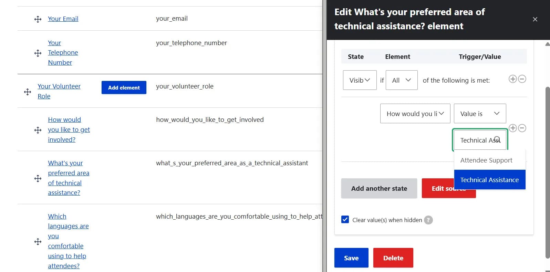550x272 pixels.
Task: Choose Attendee Support from suggestions
Action: (489, 160)
